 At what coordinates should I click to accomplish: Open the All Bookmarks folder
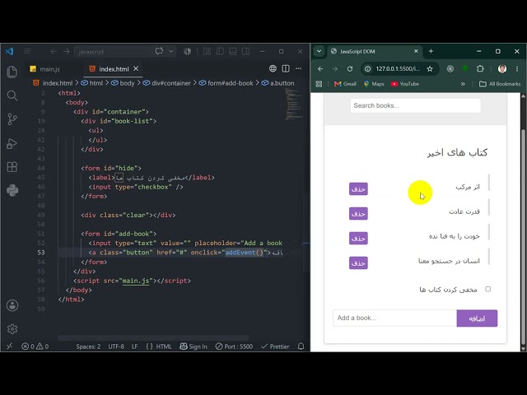tap(500, 84)
